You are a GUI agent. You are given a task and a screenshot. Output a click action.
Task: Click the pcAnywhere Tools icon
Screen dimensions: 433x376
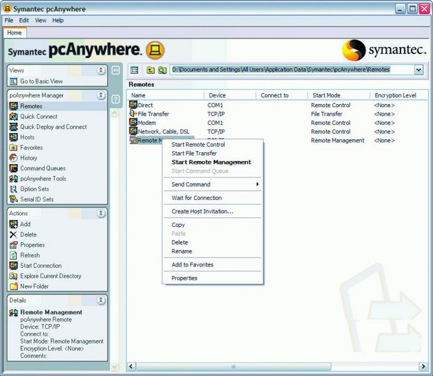tap(14, 179)
